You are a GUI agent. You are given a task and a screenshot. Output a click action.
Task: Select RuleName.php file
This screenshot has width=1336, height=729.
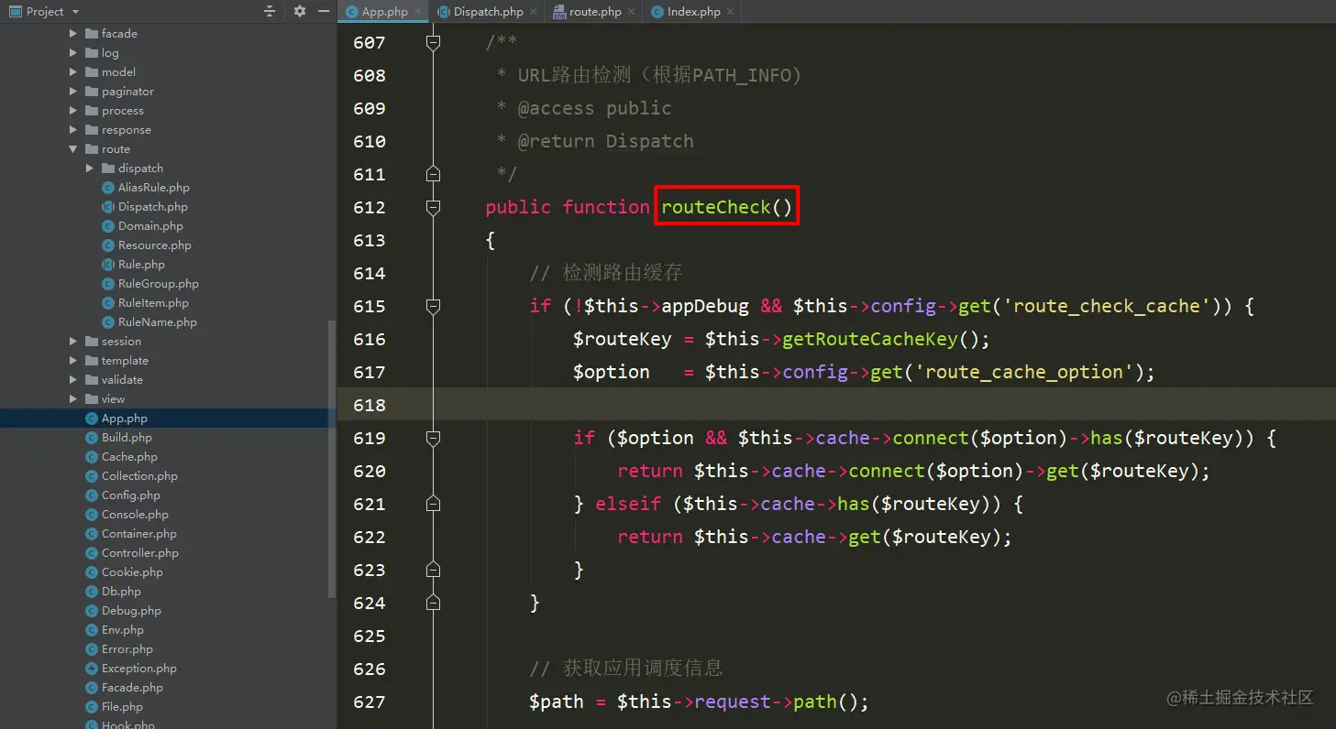tap(157, 322)
